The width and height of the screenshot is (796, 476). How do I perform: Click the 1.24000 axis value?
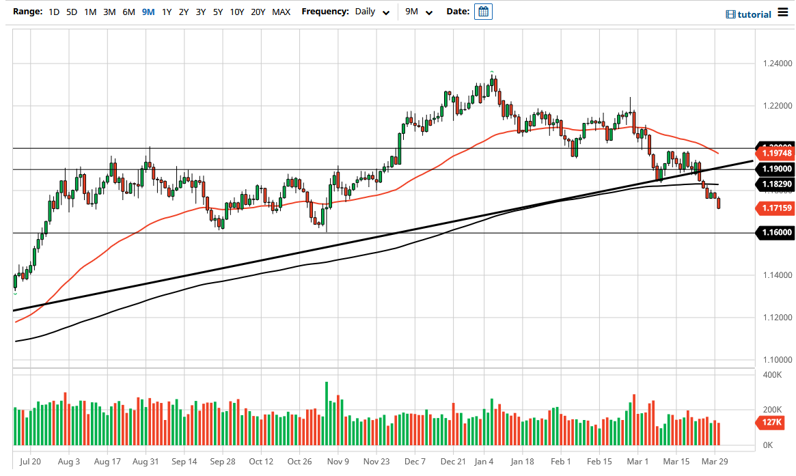[778, 64]
